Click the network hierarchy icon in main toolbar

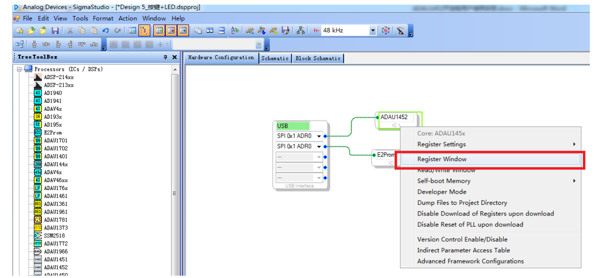click(x=301, y=31)
